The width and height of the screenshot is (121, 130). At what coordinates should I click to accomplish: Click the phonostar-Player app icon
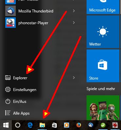[10, 23]
